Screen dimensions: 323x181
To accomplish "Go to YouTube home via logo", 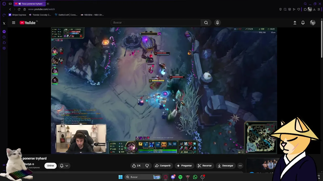I will pos(28,23).
